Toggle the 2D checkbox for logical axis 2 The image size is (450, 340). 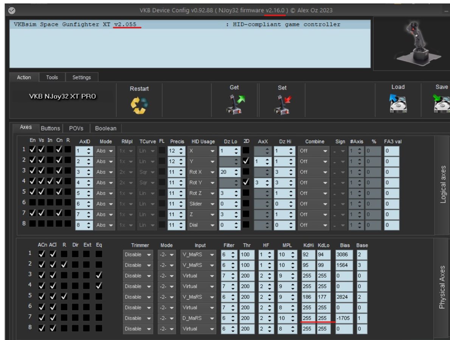246,161
